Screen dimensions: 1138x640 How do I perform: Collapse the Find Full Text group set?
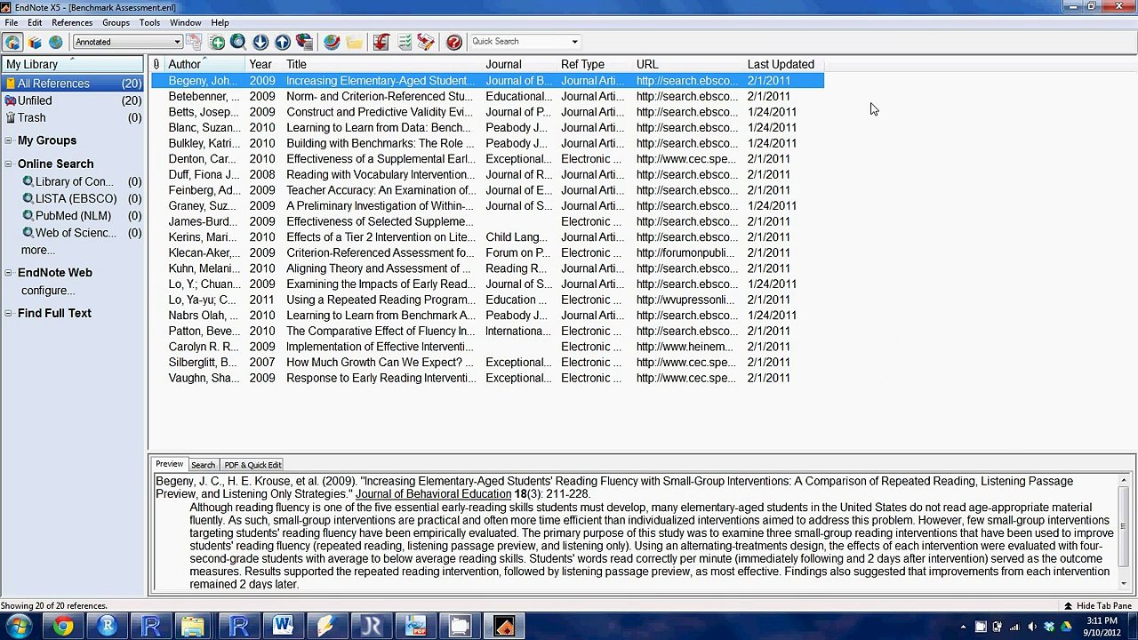pos(8,313)
